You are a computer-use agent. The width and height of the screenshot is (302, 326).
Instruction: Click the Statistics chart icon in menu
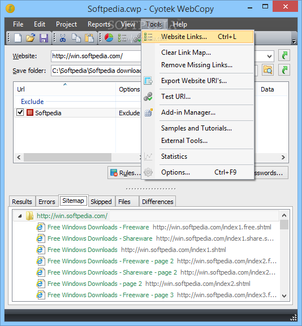point(148,157)
